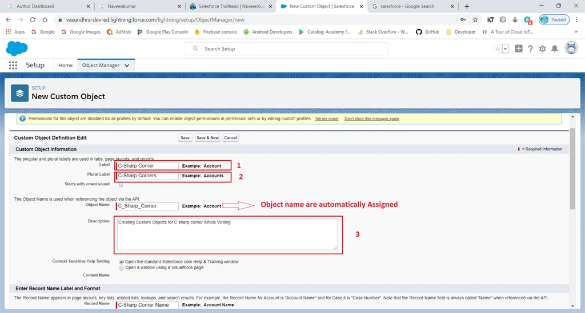The width and height of the screenshot is (585, 313).
Task: Click the browser address bar URL
Action: click(155, 20)
